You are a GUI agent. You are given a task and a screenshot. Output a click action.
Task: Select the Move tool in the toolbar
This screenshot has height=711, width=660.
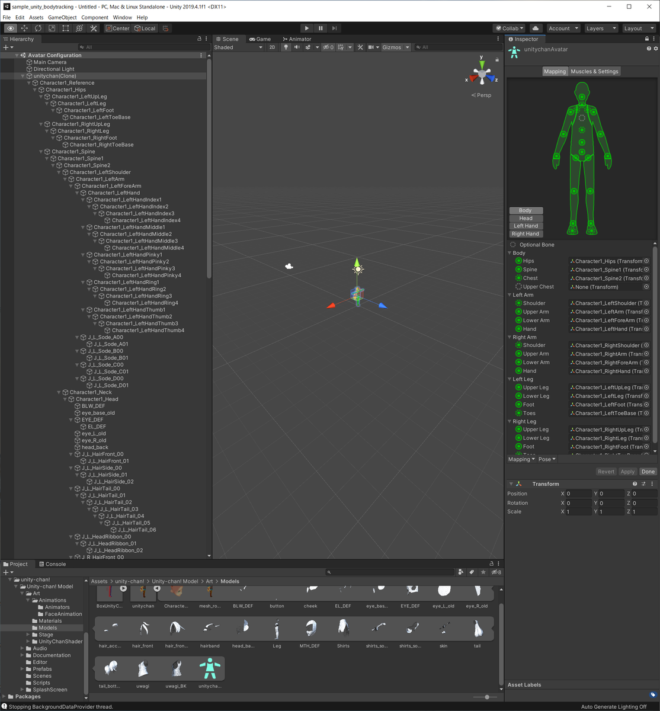23,28
